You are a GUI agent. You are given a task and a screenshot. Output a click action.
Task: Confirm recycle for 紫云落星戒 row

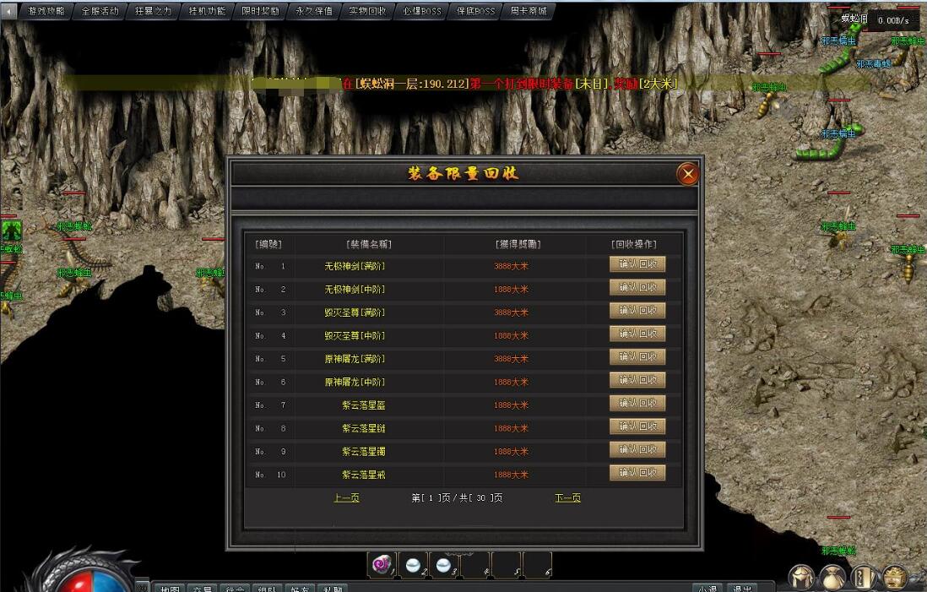(637, 473)
